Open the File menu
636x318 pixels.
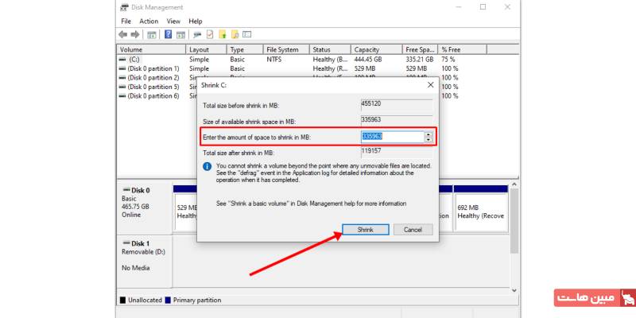click(126, 21)
